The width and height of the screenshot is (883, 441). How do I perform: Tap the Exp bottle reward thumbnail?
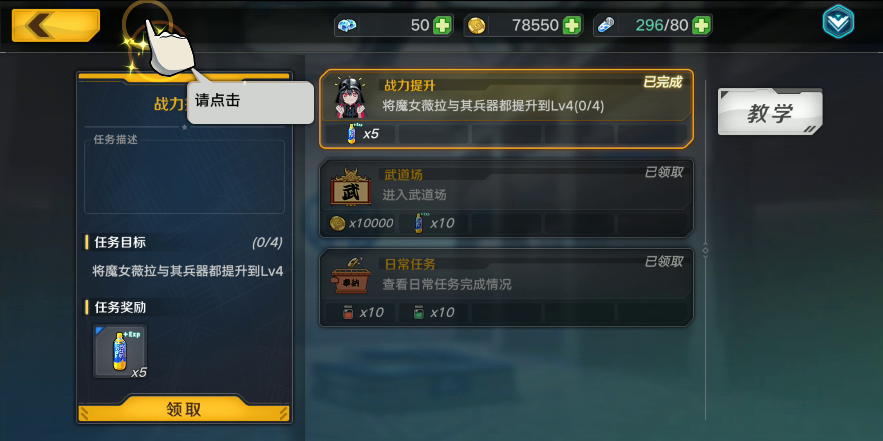[120, 351]
